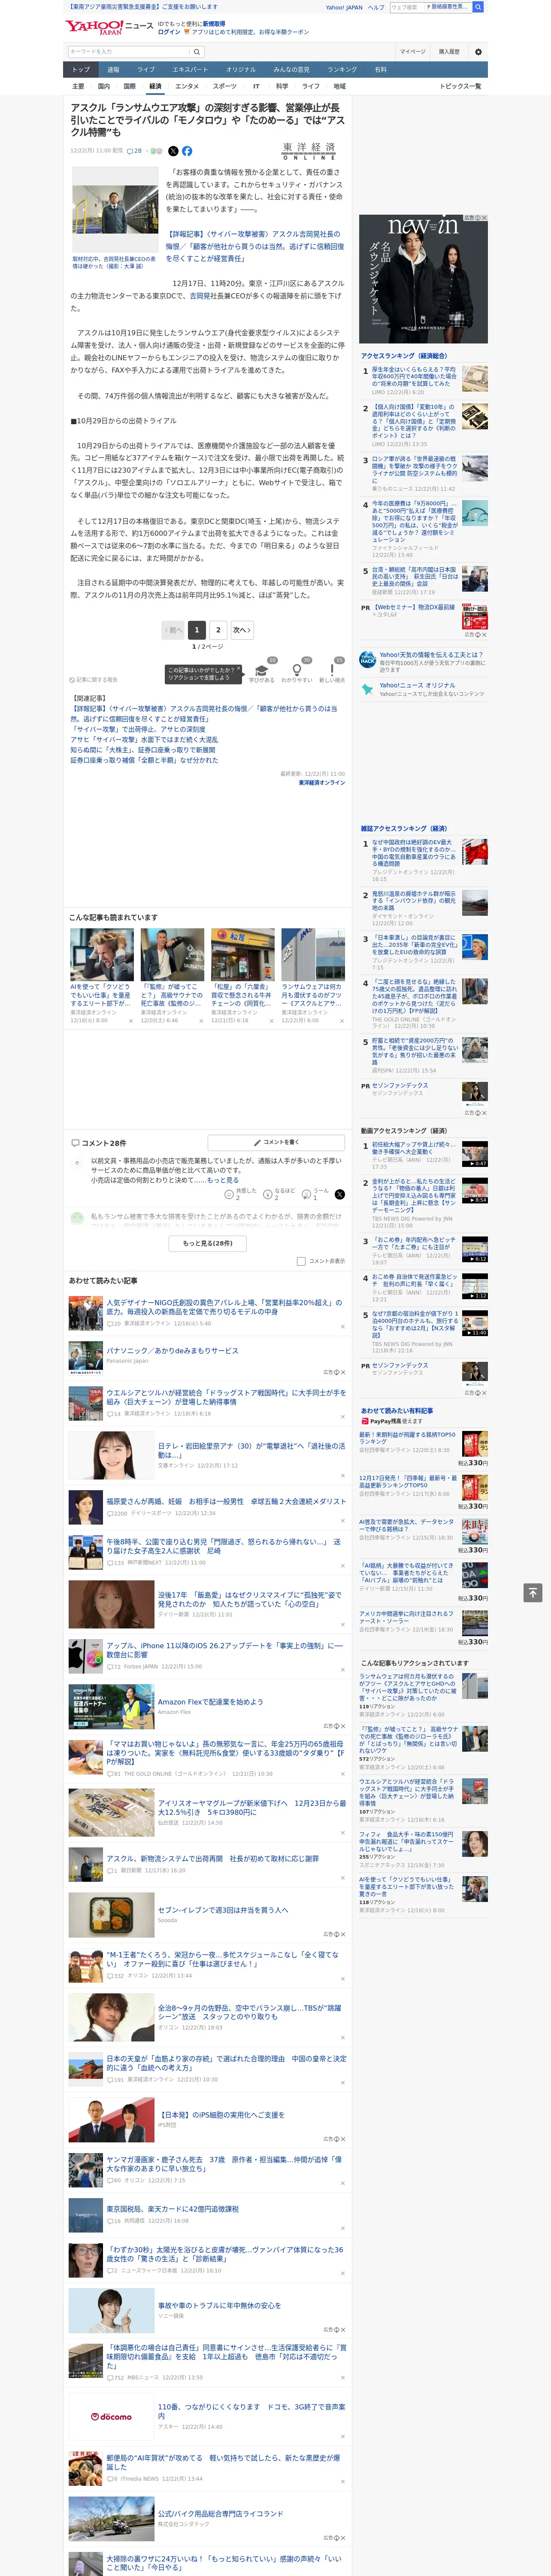Click the blue web search magnifier button
Viewport: 551px width, 2576px height.
click(478, 7)
